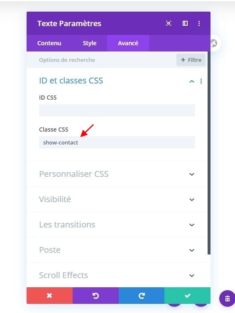
Task: Switch to the Contenu tab
Action: [x=49, y=43]
